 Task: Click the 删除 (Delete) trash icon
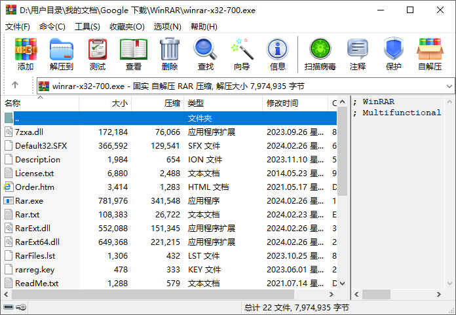click(170, 49)
